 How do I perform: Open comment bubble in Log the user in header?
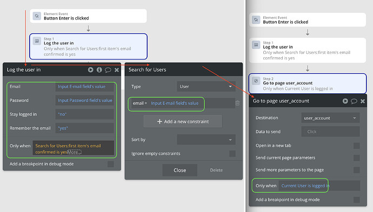click(x=108, y=70)
